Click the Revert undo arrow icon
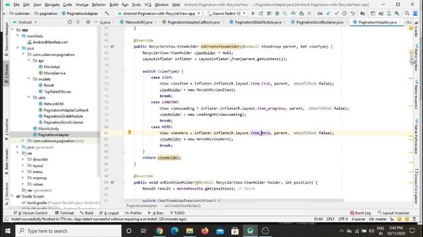 pos(352,13)
